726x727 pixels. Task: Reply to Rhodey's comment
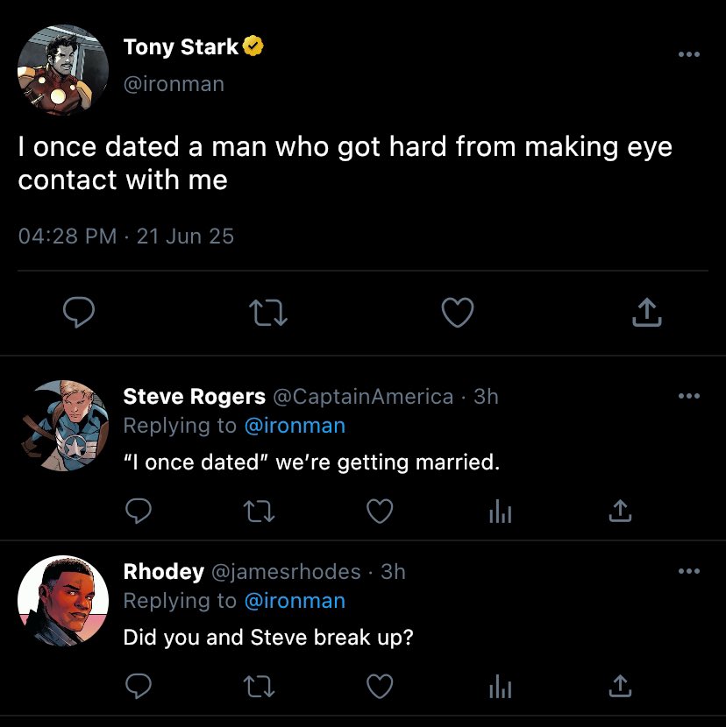tap(139, 687)
